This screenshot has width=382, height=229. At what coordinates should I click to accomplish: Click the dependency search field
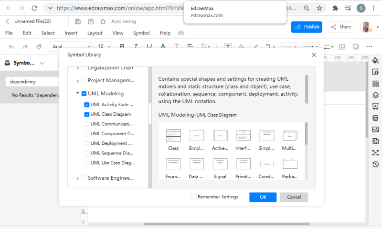click(x=32, y=82)
